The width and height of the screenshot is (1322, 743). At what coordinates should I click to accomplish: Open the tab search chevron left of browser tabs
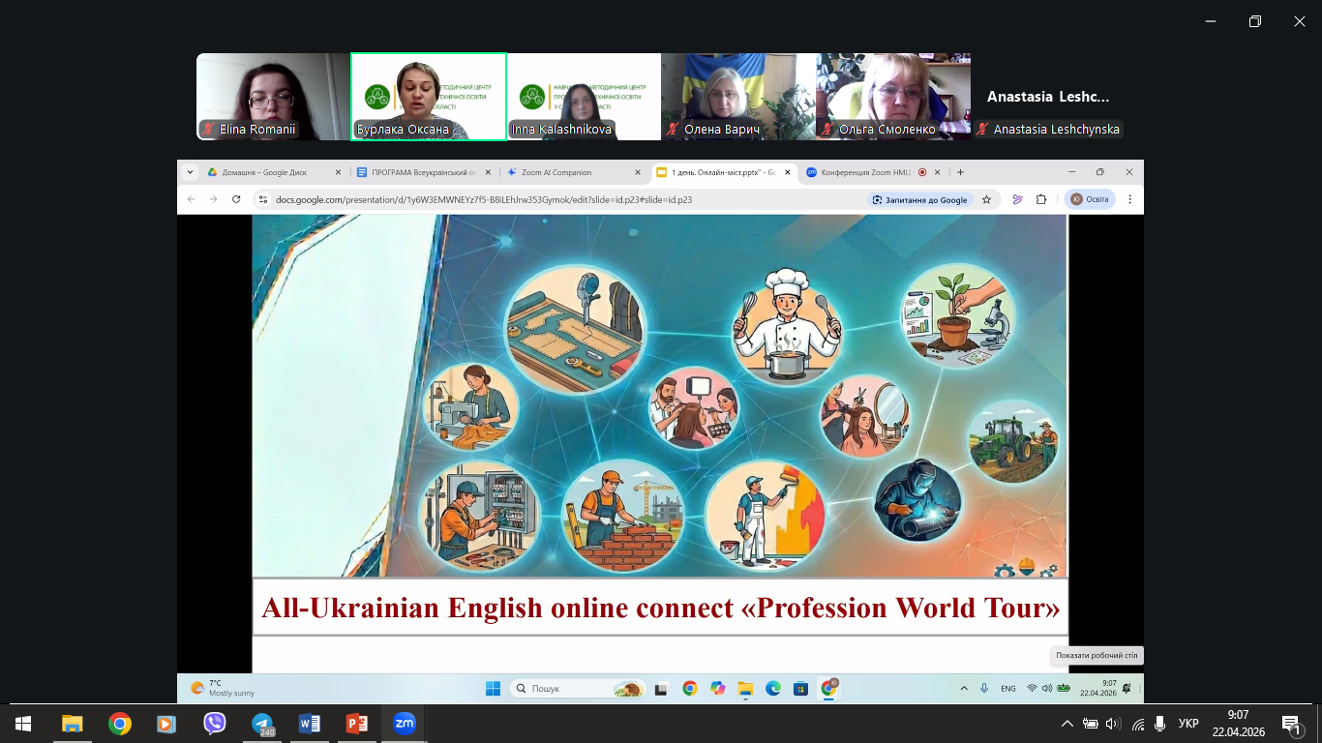click(190, 172)
